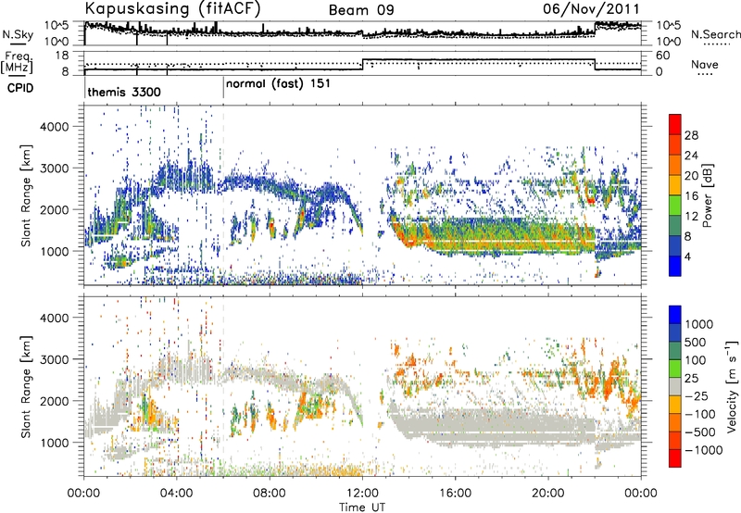Viewport: 741px width, 513px height.
Task: Click the 'Nave' legend label
Action: [705, 64]
